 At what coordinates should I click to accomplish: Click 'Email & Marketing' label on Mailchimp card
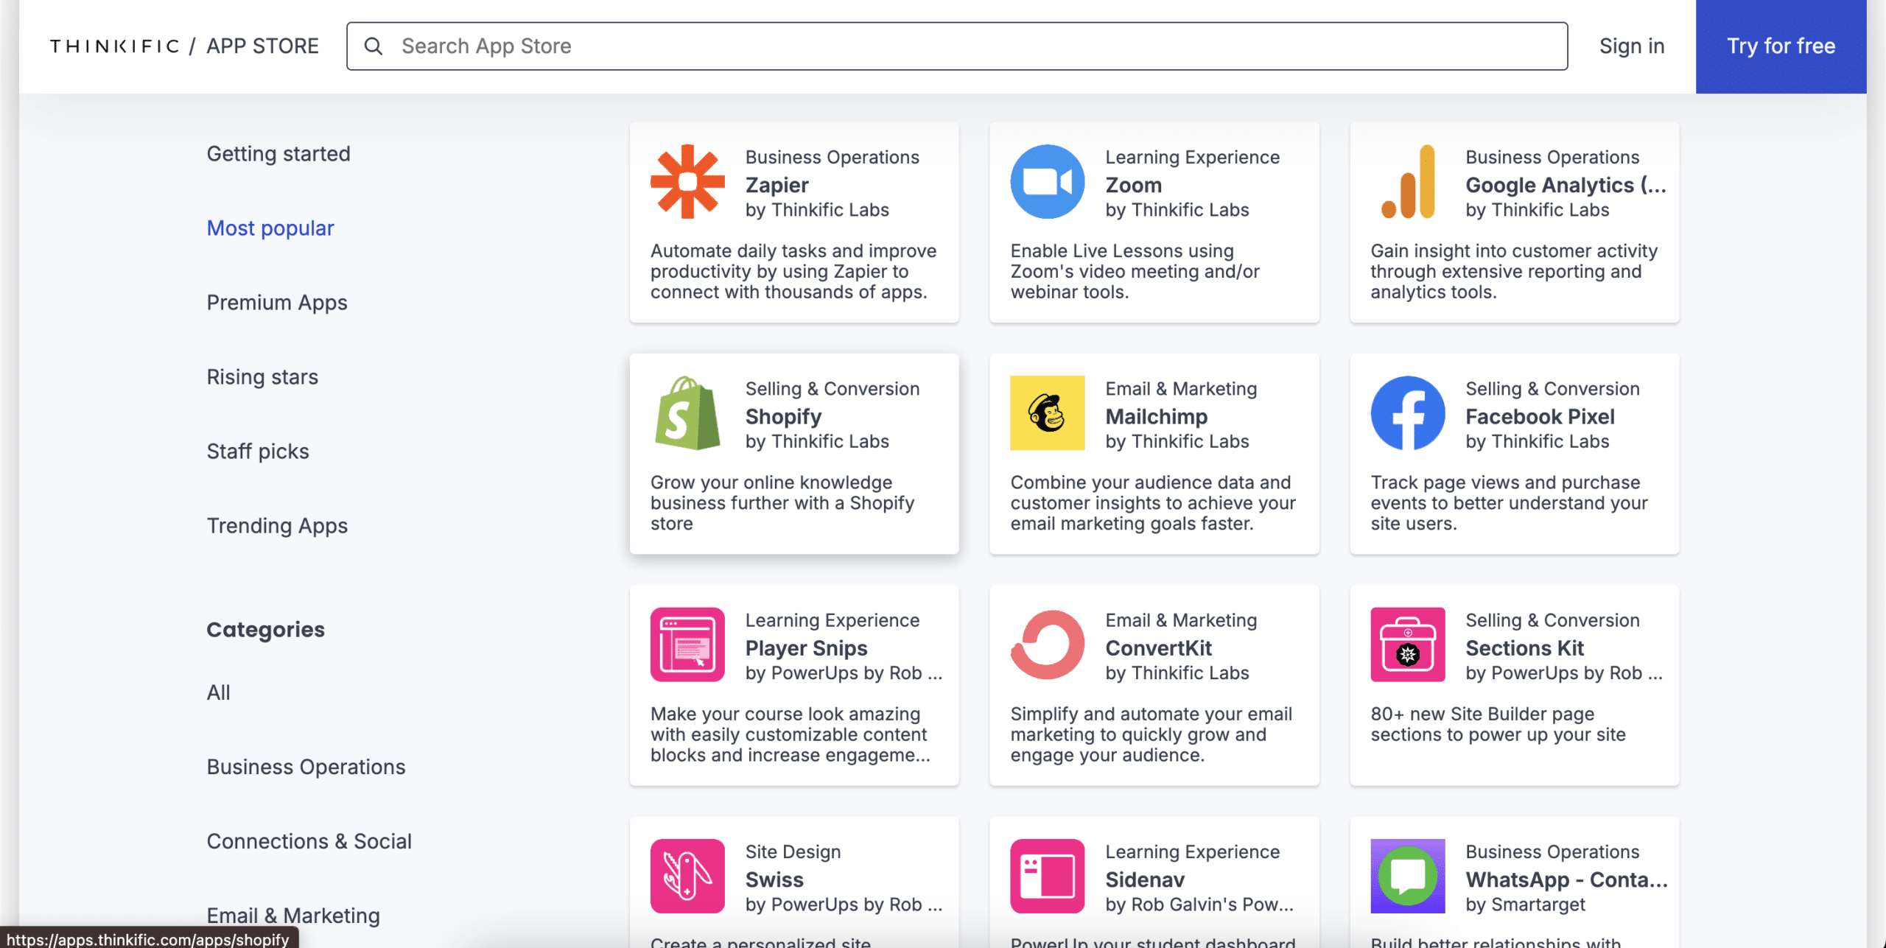pos(1181,388)
